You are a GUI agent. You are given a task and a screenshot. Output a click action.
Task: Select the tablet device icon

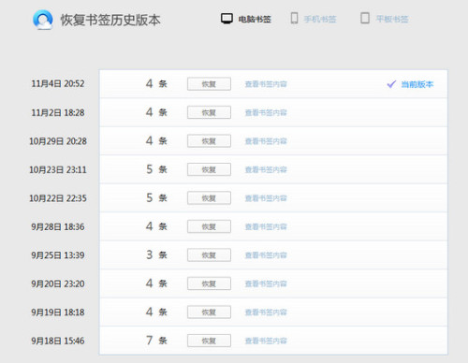point(365,19)
